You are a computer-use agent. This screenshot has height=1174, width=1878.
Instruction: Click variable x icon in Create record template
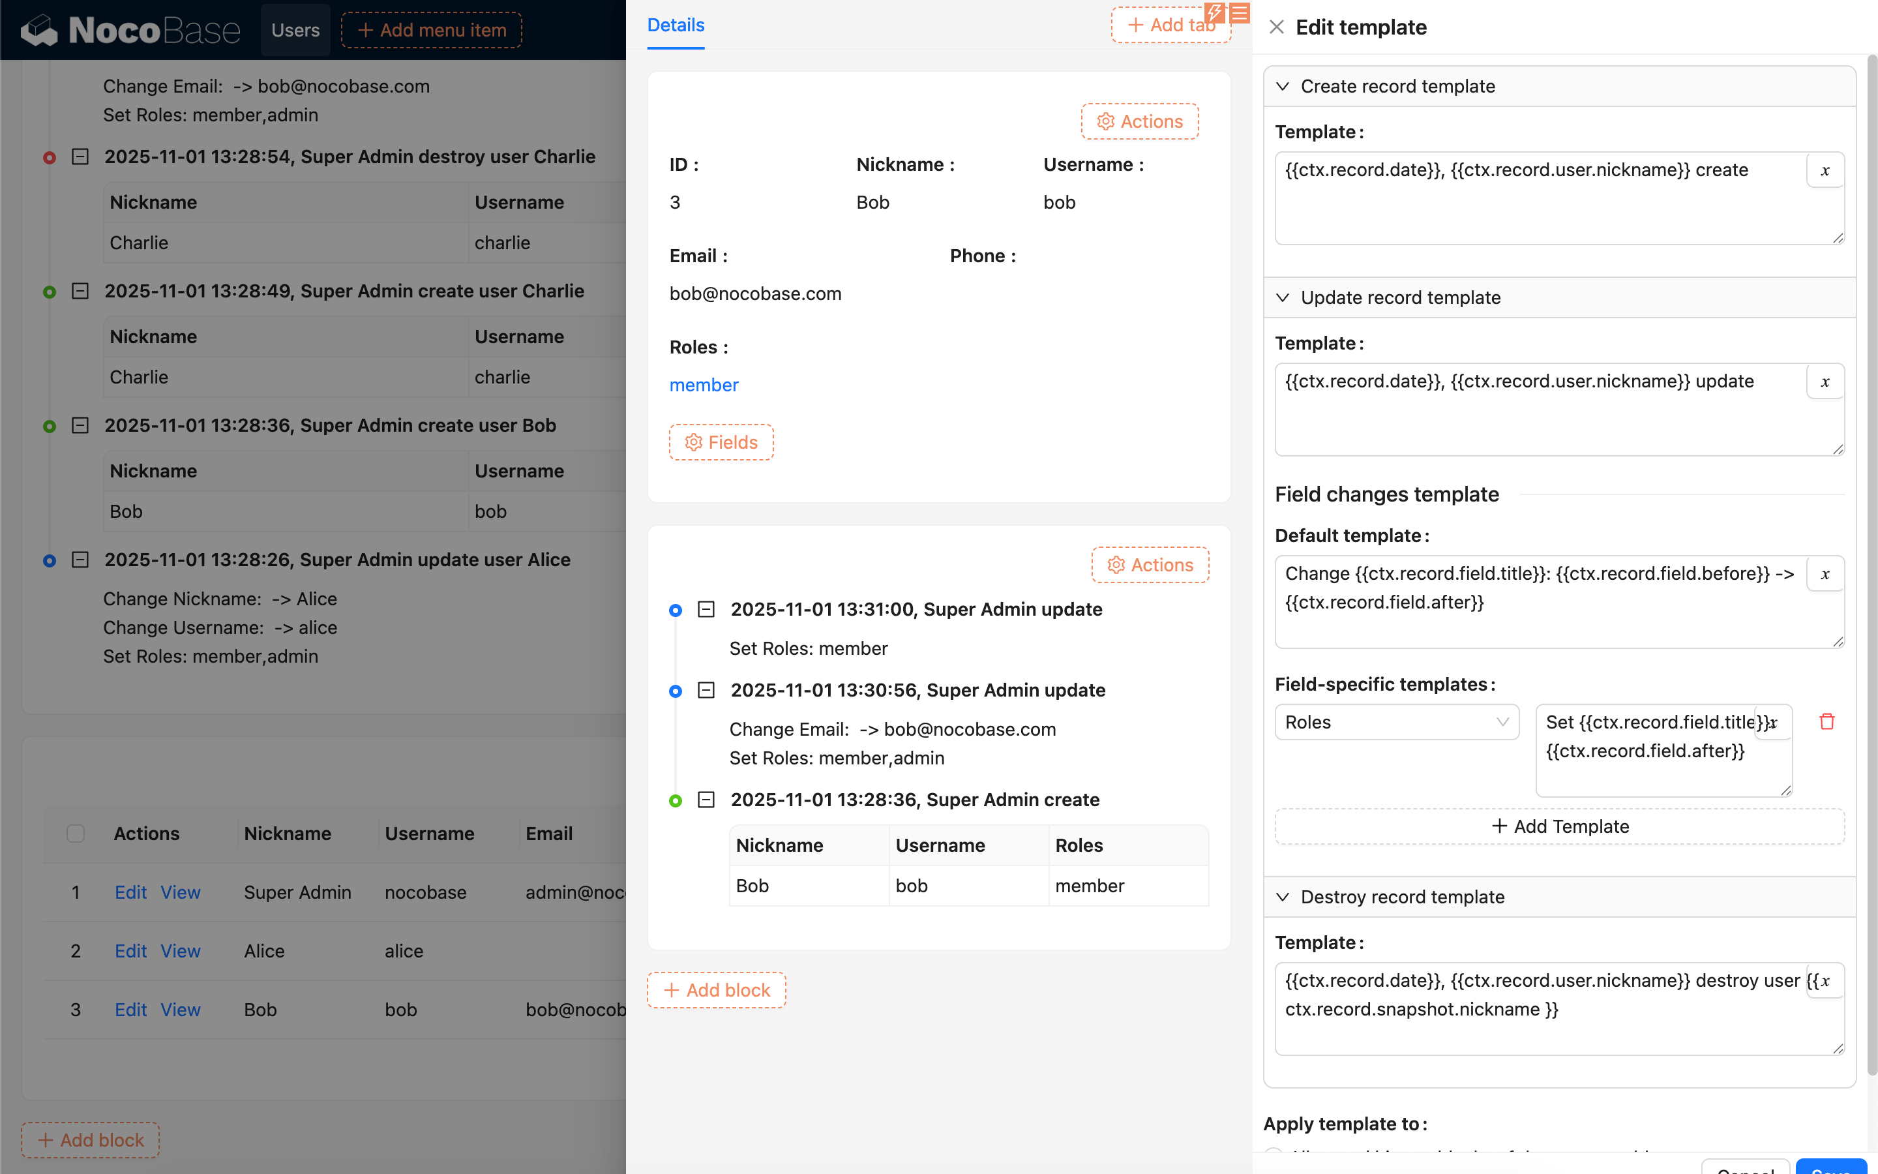coord(1825,171)
